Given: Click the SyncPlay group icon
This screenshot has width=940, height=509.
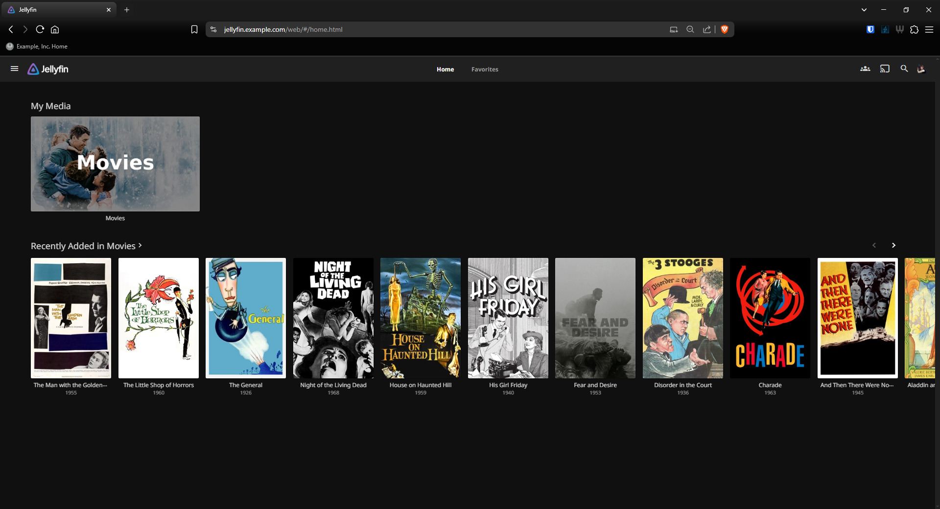Looking at the screenshot, I should [x=865, y=69].
